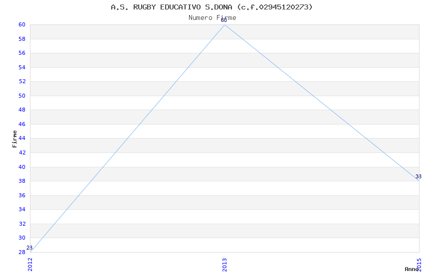Click the 38 y-axis tick label
This screenshot has width=424, height=274.
tap(22, 181)
